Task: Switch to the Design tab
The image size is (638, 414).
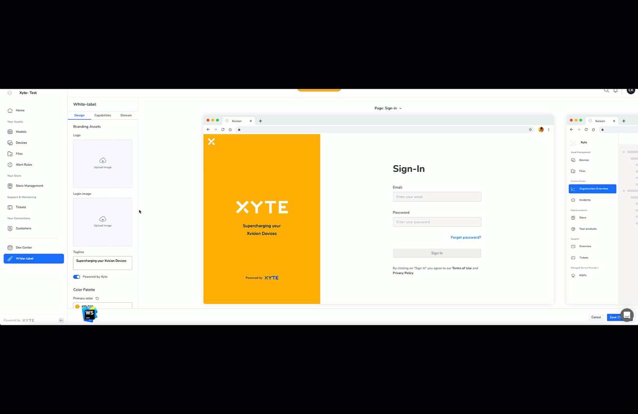Action: pos(79,115)
